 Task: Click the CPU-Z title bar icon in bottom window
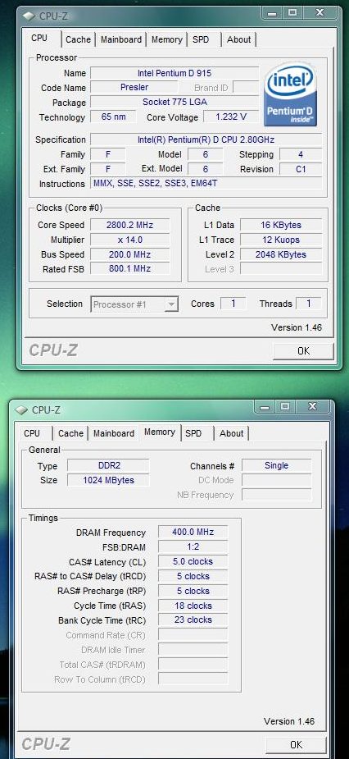21,410
